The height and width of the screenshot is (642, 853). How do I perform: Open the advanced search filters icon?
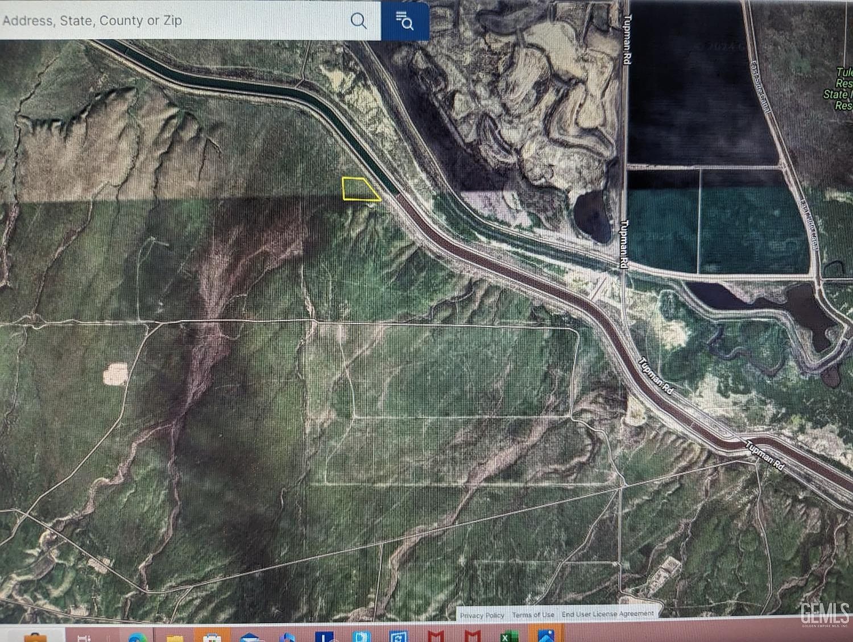point(404,21)
